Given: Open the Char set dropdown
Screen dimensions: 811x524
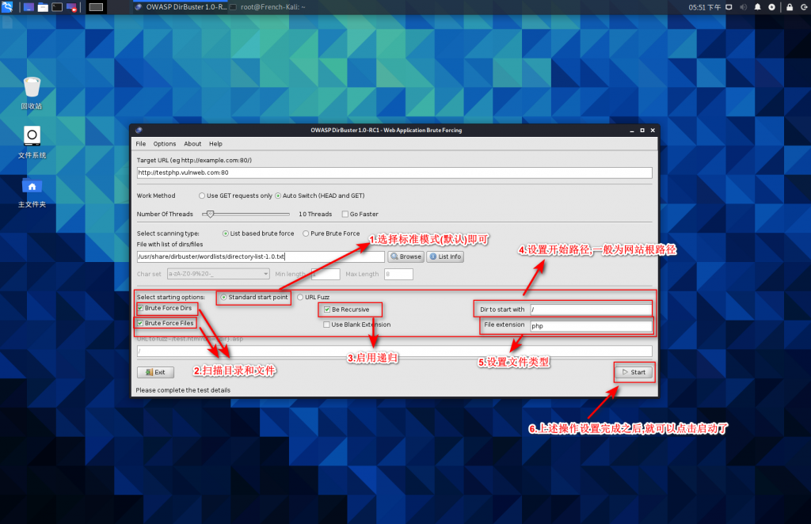Looking at the screenshot, I should 219,274.
